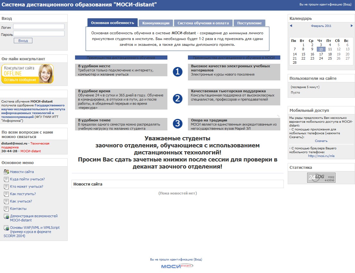Click В удобном месте advantage block
355x273 pixels.
[x=121, y=70]
